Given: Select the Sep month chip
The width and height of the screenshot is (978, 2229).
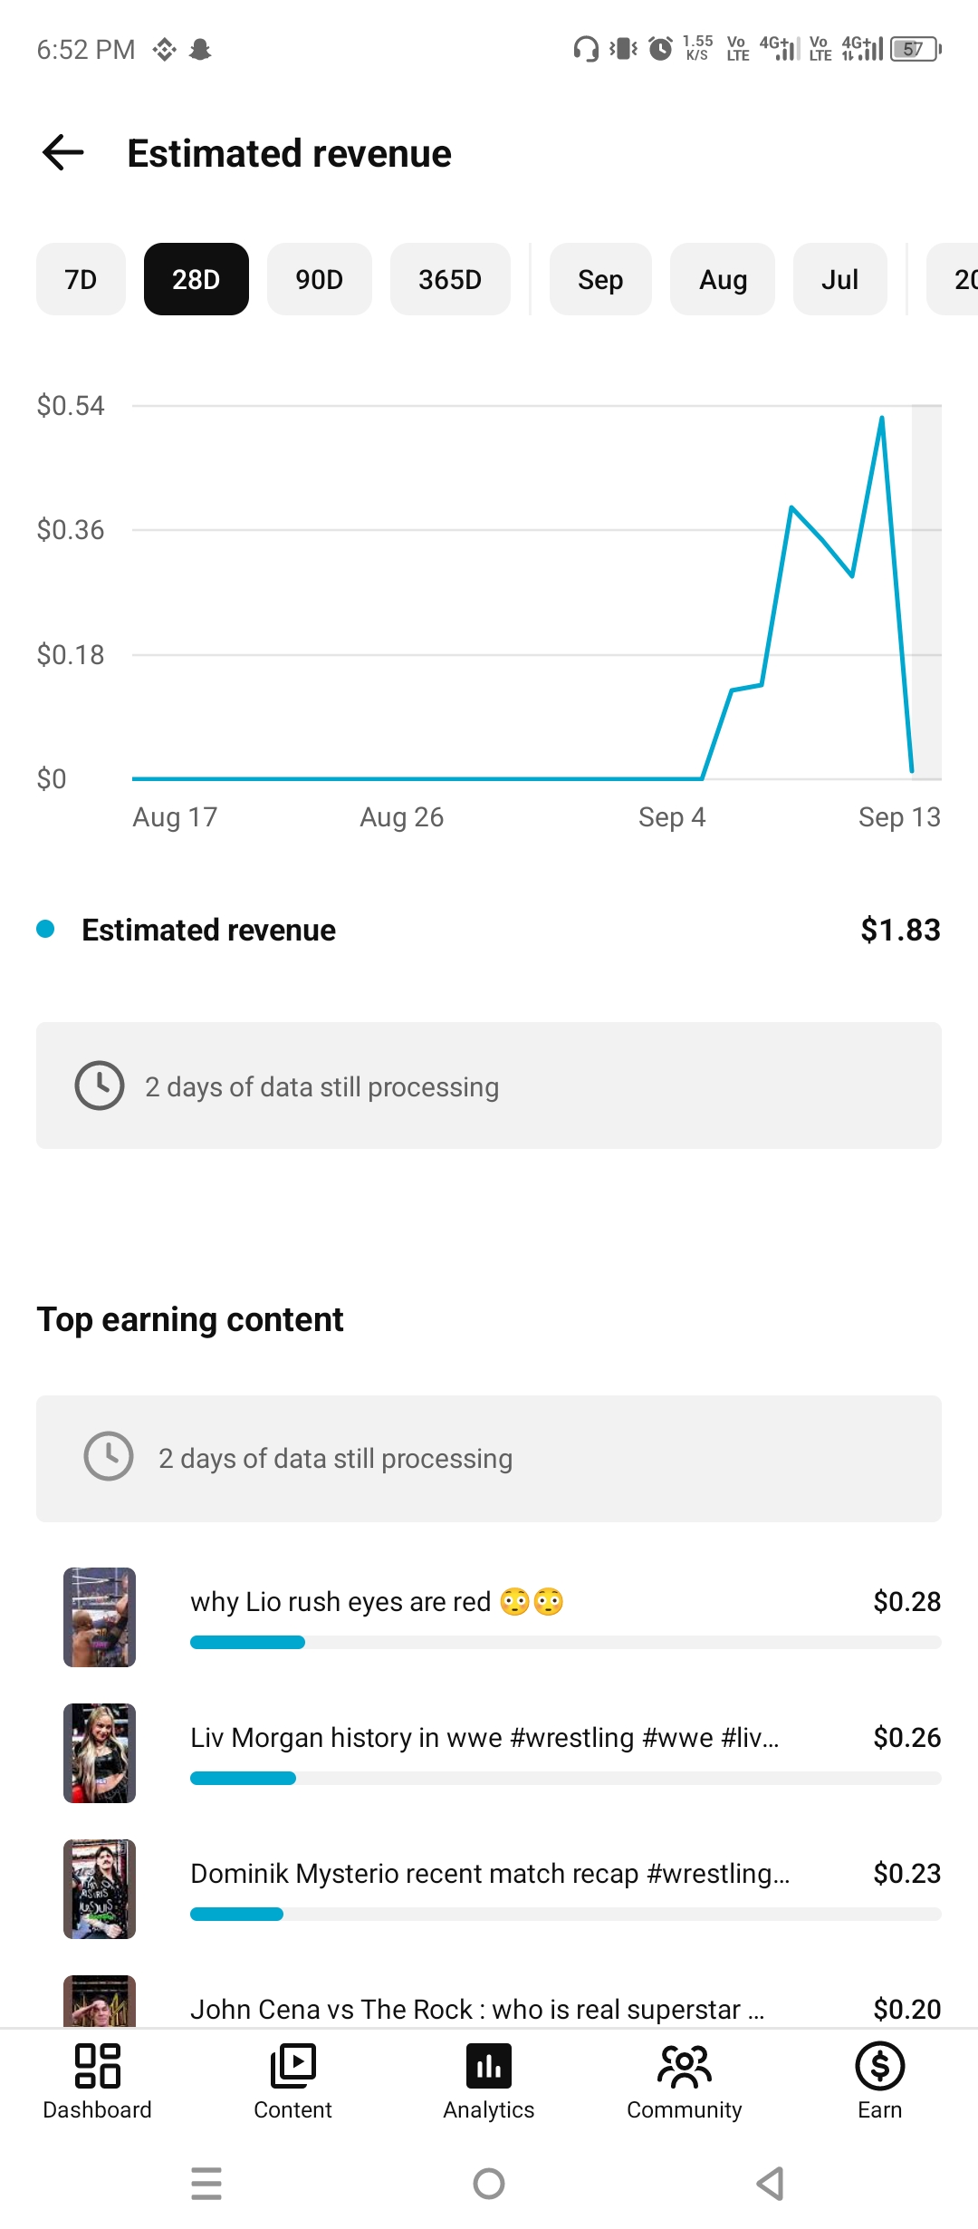Looking at the screenshot, I should tap(600, 279).
